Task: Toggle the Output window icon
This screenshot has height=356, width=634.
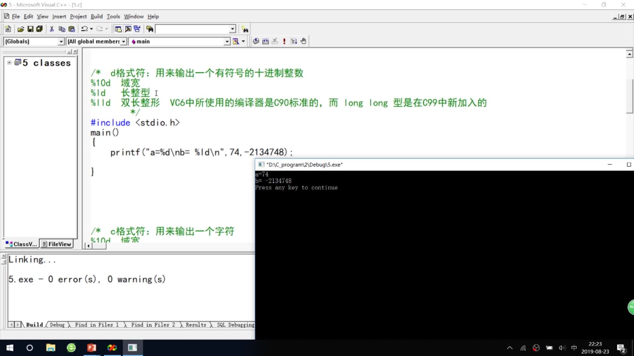Action: 128,29
